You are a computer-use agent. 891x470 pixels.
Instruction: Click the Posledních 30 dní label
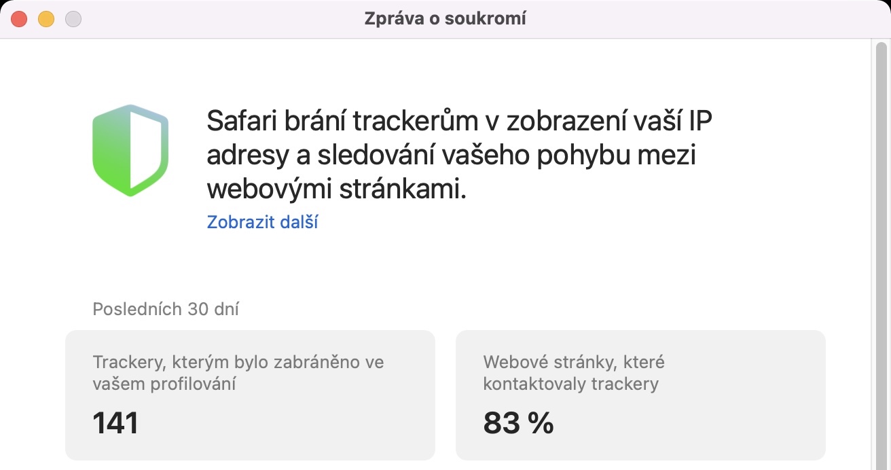click(x=166, y=310)
